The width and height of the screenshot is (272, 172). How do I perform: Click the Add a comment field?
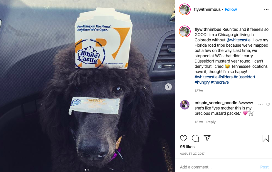[x=219, y=167]
